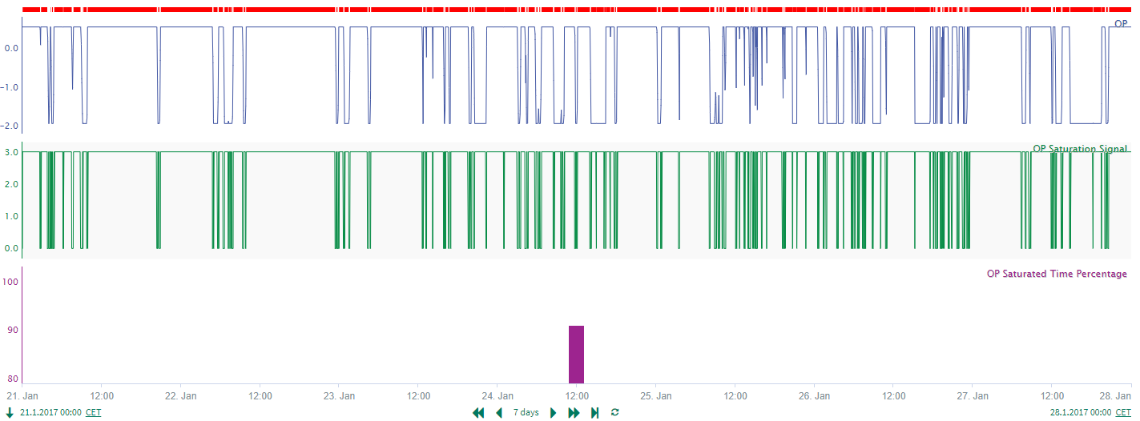Step back with the single left arrow
The width and height of the screenshot is (1140, 421).
(499, 413)
